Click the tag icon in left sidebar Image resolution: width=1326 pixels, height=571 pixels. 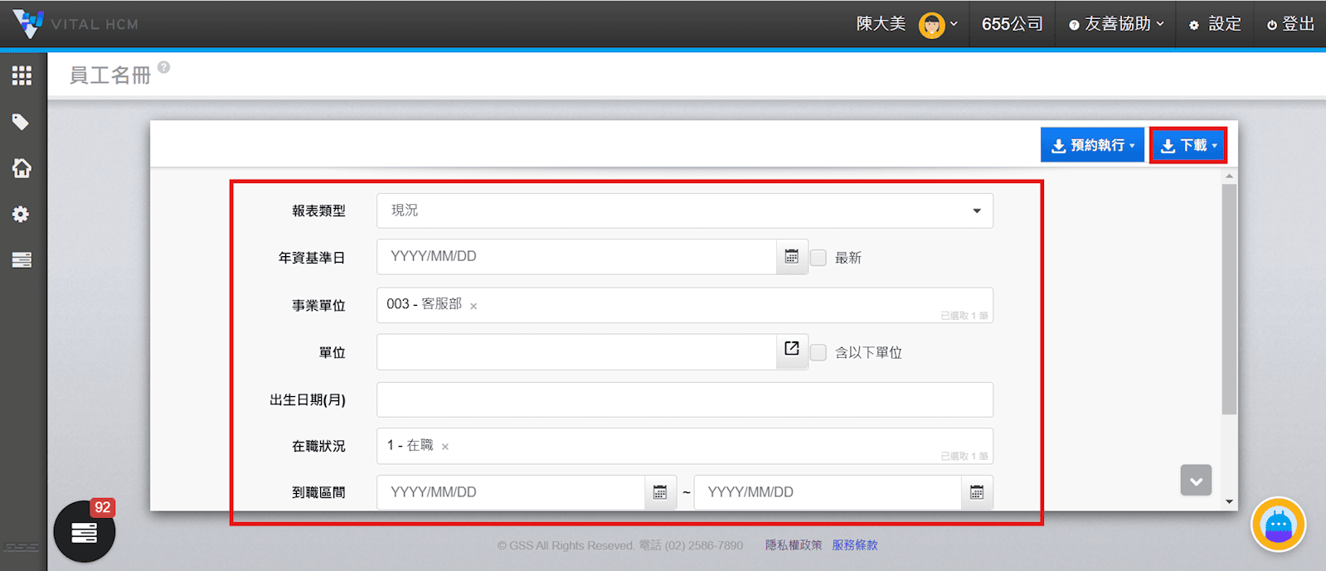[22, 123]
